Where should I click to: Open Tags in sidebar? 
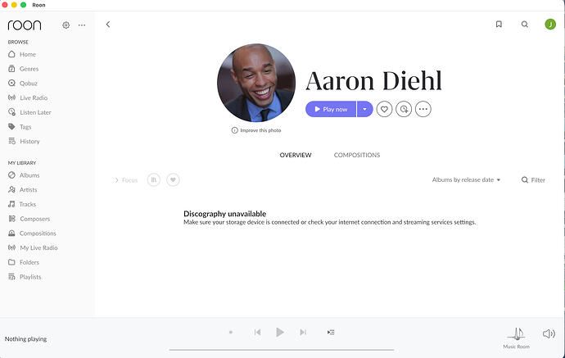20,126
